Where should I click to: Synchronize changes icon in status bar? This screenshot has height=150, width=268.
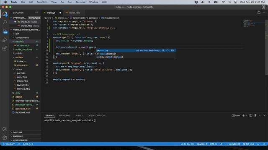19,144
